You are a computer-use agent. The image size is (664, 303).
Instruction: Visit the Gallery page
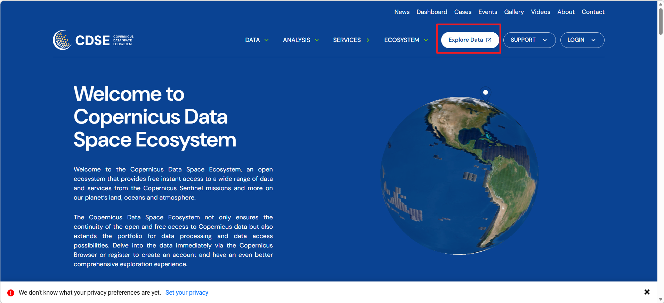tap(514, 12)
